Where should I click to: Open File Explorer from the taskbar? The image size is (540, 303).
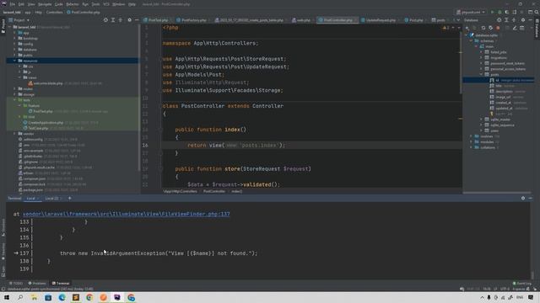[34, 297]
